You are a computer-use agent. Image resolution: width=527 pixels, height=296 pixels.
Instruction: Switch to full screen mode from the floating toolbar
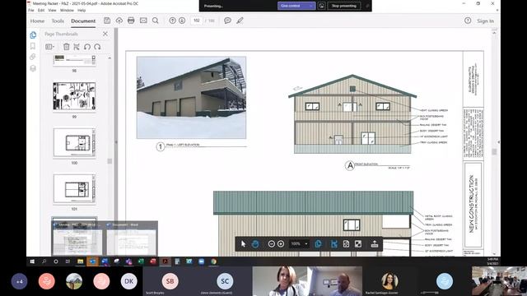pos(358,244)
